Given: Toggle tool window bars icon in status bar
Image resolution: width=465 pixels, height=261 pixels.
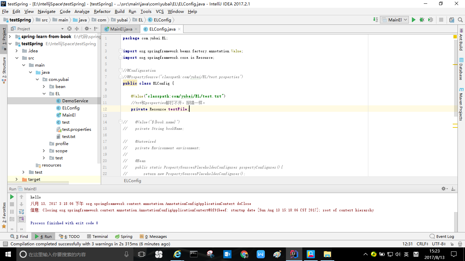Looking at the screenshot, I should 5,244.
